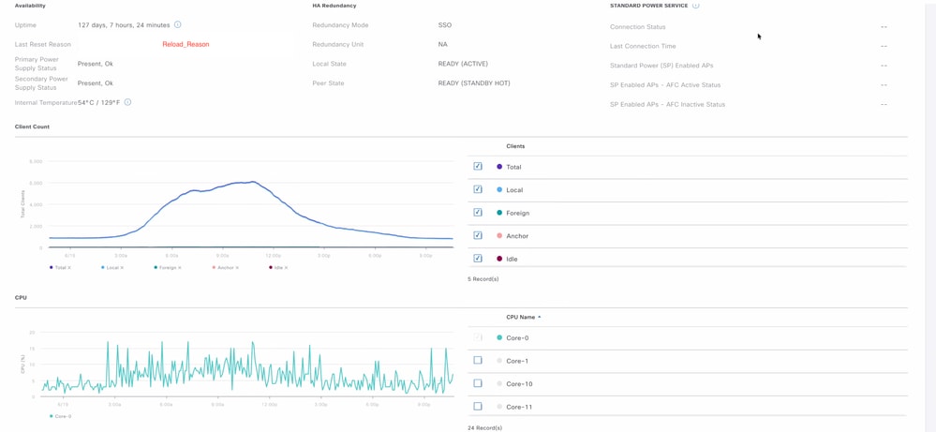
Task: Click the peak of the Client Count curve
Action: coord(253,182)
